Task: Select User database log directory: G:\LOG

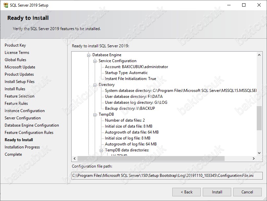Action: [x=136, y=102]
